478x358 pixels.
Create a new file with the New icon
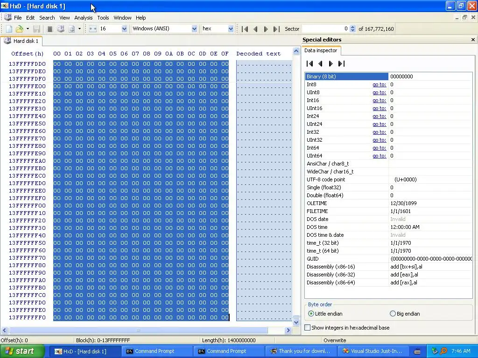[x=9, y=29]
